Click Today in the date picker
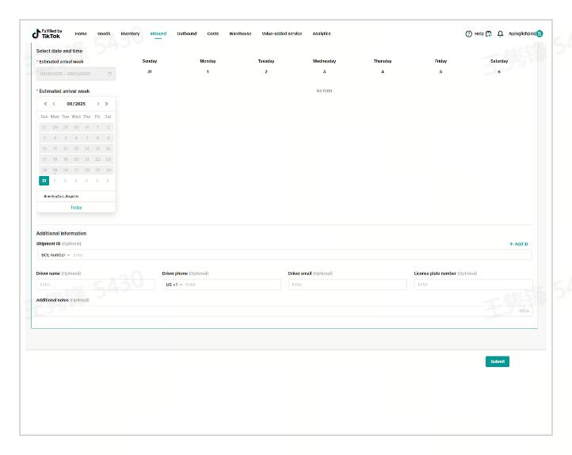 [76, 208]
